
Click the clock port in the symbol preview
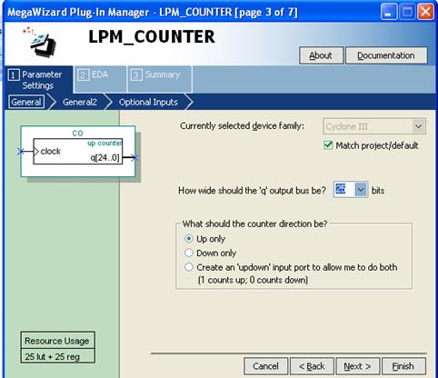pyautogui.click(x=51, y=151)
